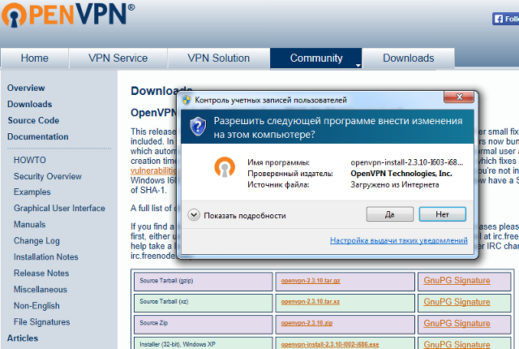The image size is (519, 349).
Task: Open Source Code in the sidebar
Action: [33, 121]
